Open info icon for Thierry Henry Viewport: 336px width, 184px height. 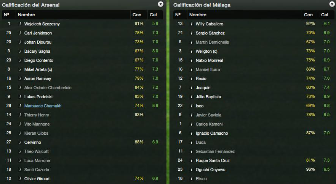point(20,115)
